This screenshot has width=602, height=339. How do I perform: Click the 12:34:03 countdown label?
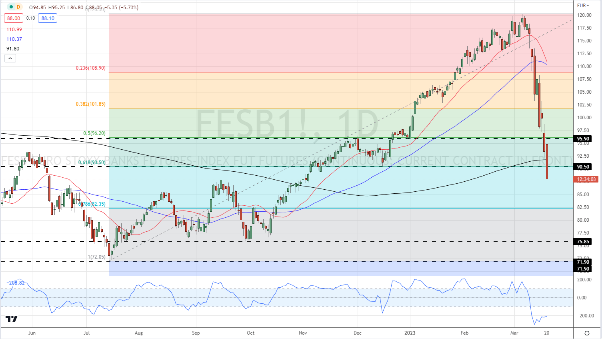[x=586, y=179]
